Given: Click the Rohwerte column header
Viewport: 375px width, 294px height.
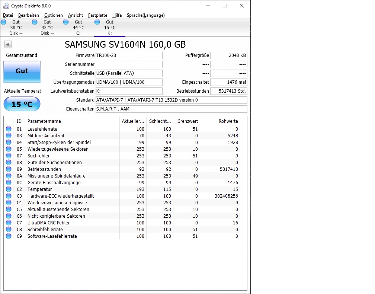Looking at the screenshot, I should click(220, 121).
